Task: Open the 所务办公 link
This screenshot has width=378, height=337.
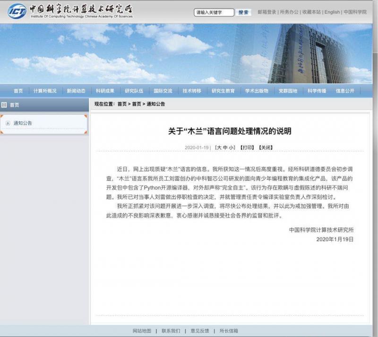Action: coord(289,12)
